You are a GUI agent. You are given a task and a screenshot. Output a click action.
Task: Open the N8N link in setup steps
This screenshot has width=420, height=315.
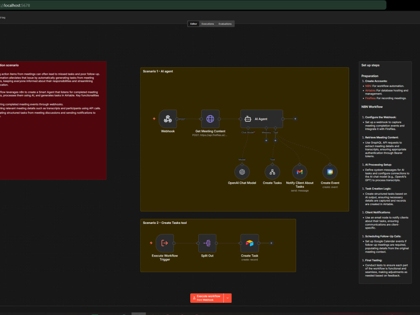pos(368,86)
